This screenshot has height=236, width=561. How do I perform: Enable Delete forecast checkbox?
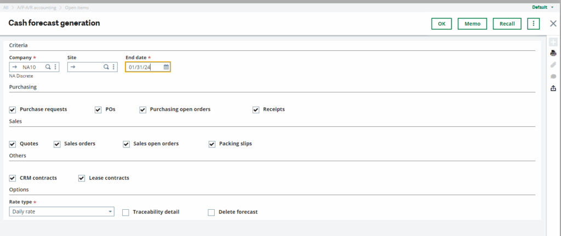tap(211, 213)
